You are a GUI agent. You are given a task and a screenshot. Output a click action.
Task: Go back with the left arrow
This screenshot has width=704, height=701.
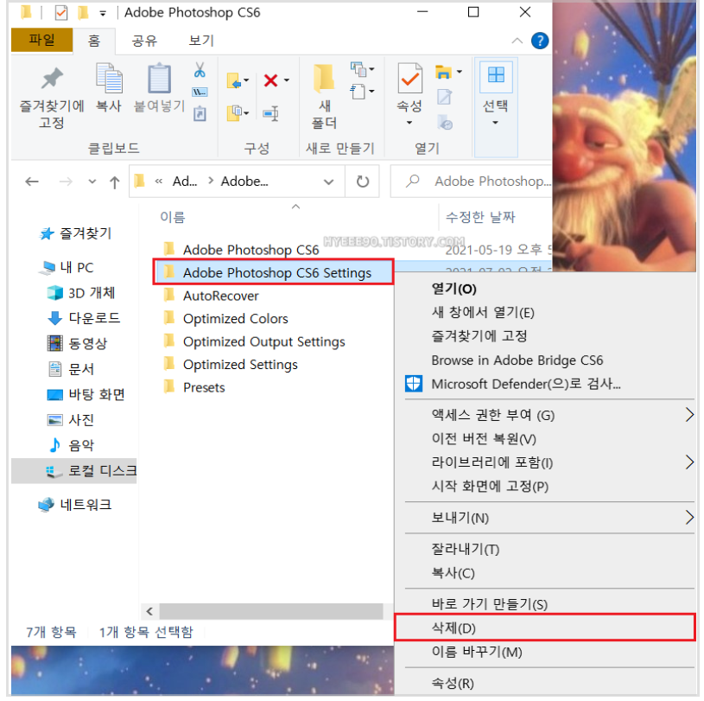pyautogui.click(x=32, y=182)
